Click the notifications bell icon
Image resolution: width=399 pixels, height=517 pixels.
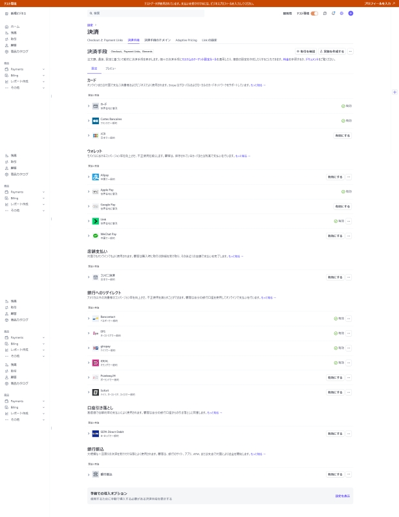tap(333, 14)
